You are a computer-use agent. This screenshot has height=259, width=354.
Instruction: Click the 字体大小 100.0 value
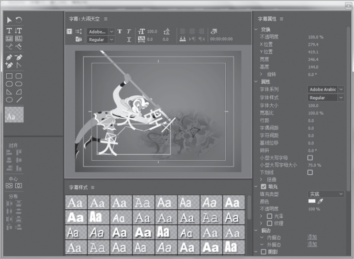click(x=313, y=106)
